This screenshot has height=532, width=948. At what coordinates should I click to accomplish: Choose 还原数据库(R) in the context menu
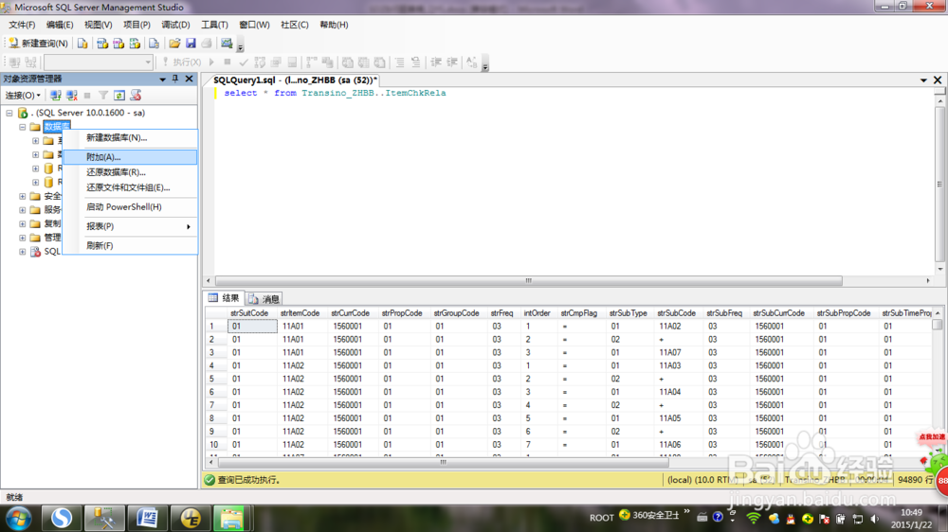130,172
